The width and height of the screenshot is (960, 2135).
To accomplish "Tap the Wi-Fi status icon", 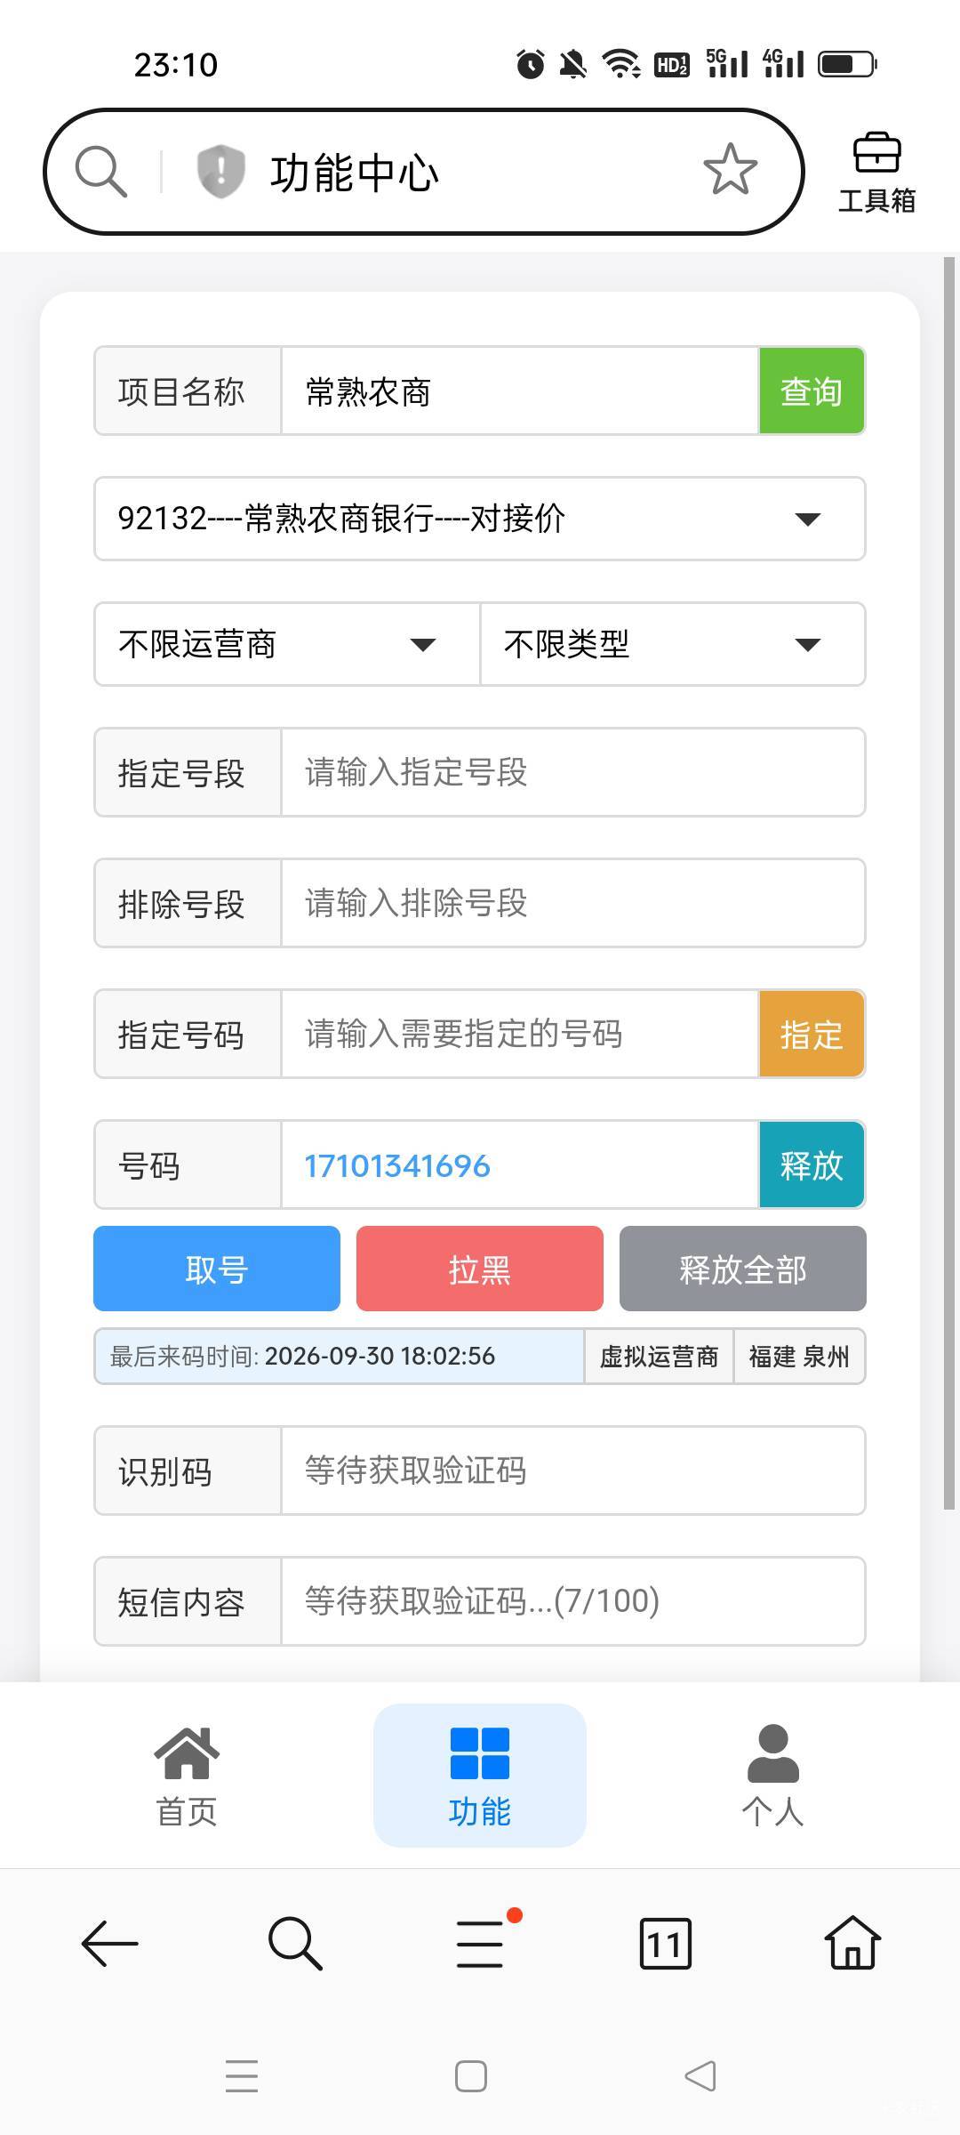I will click(x=620, y=64).
